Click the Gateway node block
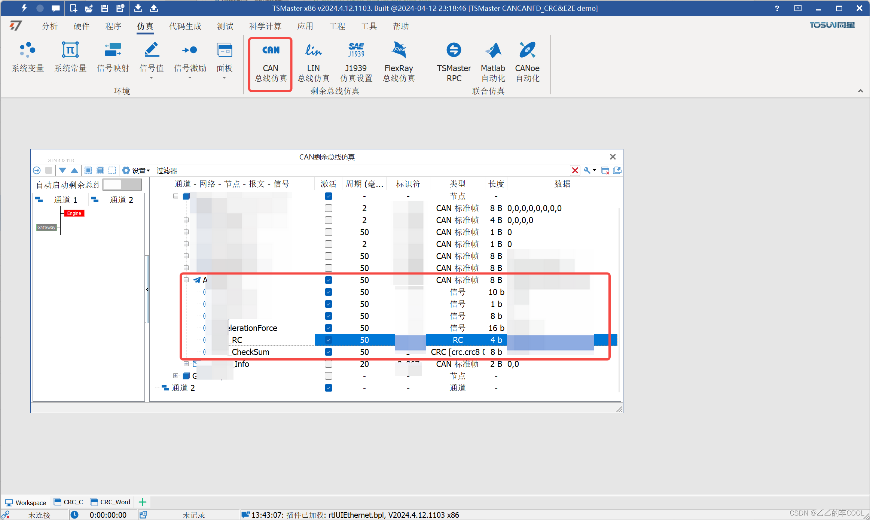 [x=46, y=228]
